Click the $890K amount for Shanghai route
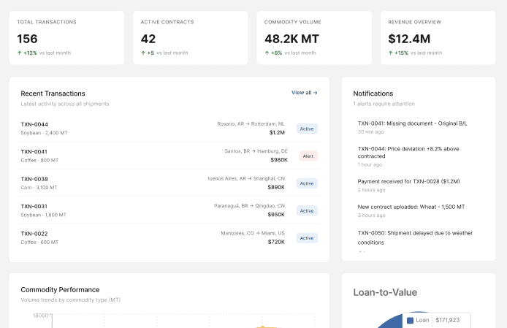 click(276, 187)
